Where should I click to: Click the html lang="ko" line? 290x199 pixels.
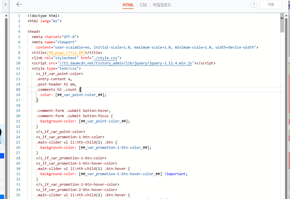[x=45, y=21]
